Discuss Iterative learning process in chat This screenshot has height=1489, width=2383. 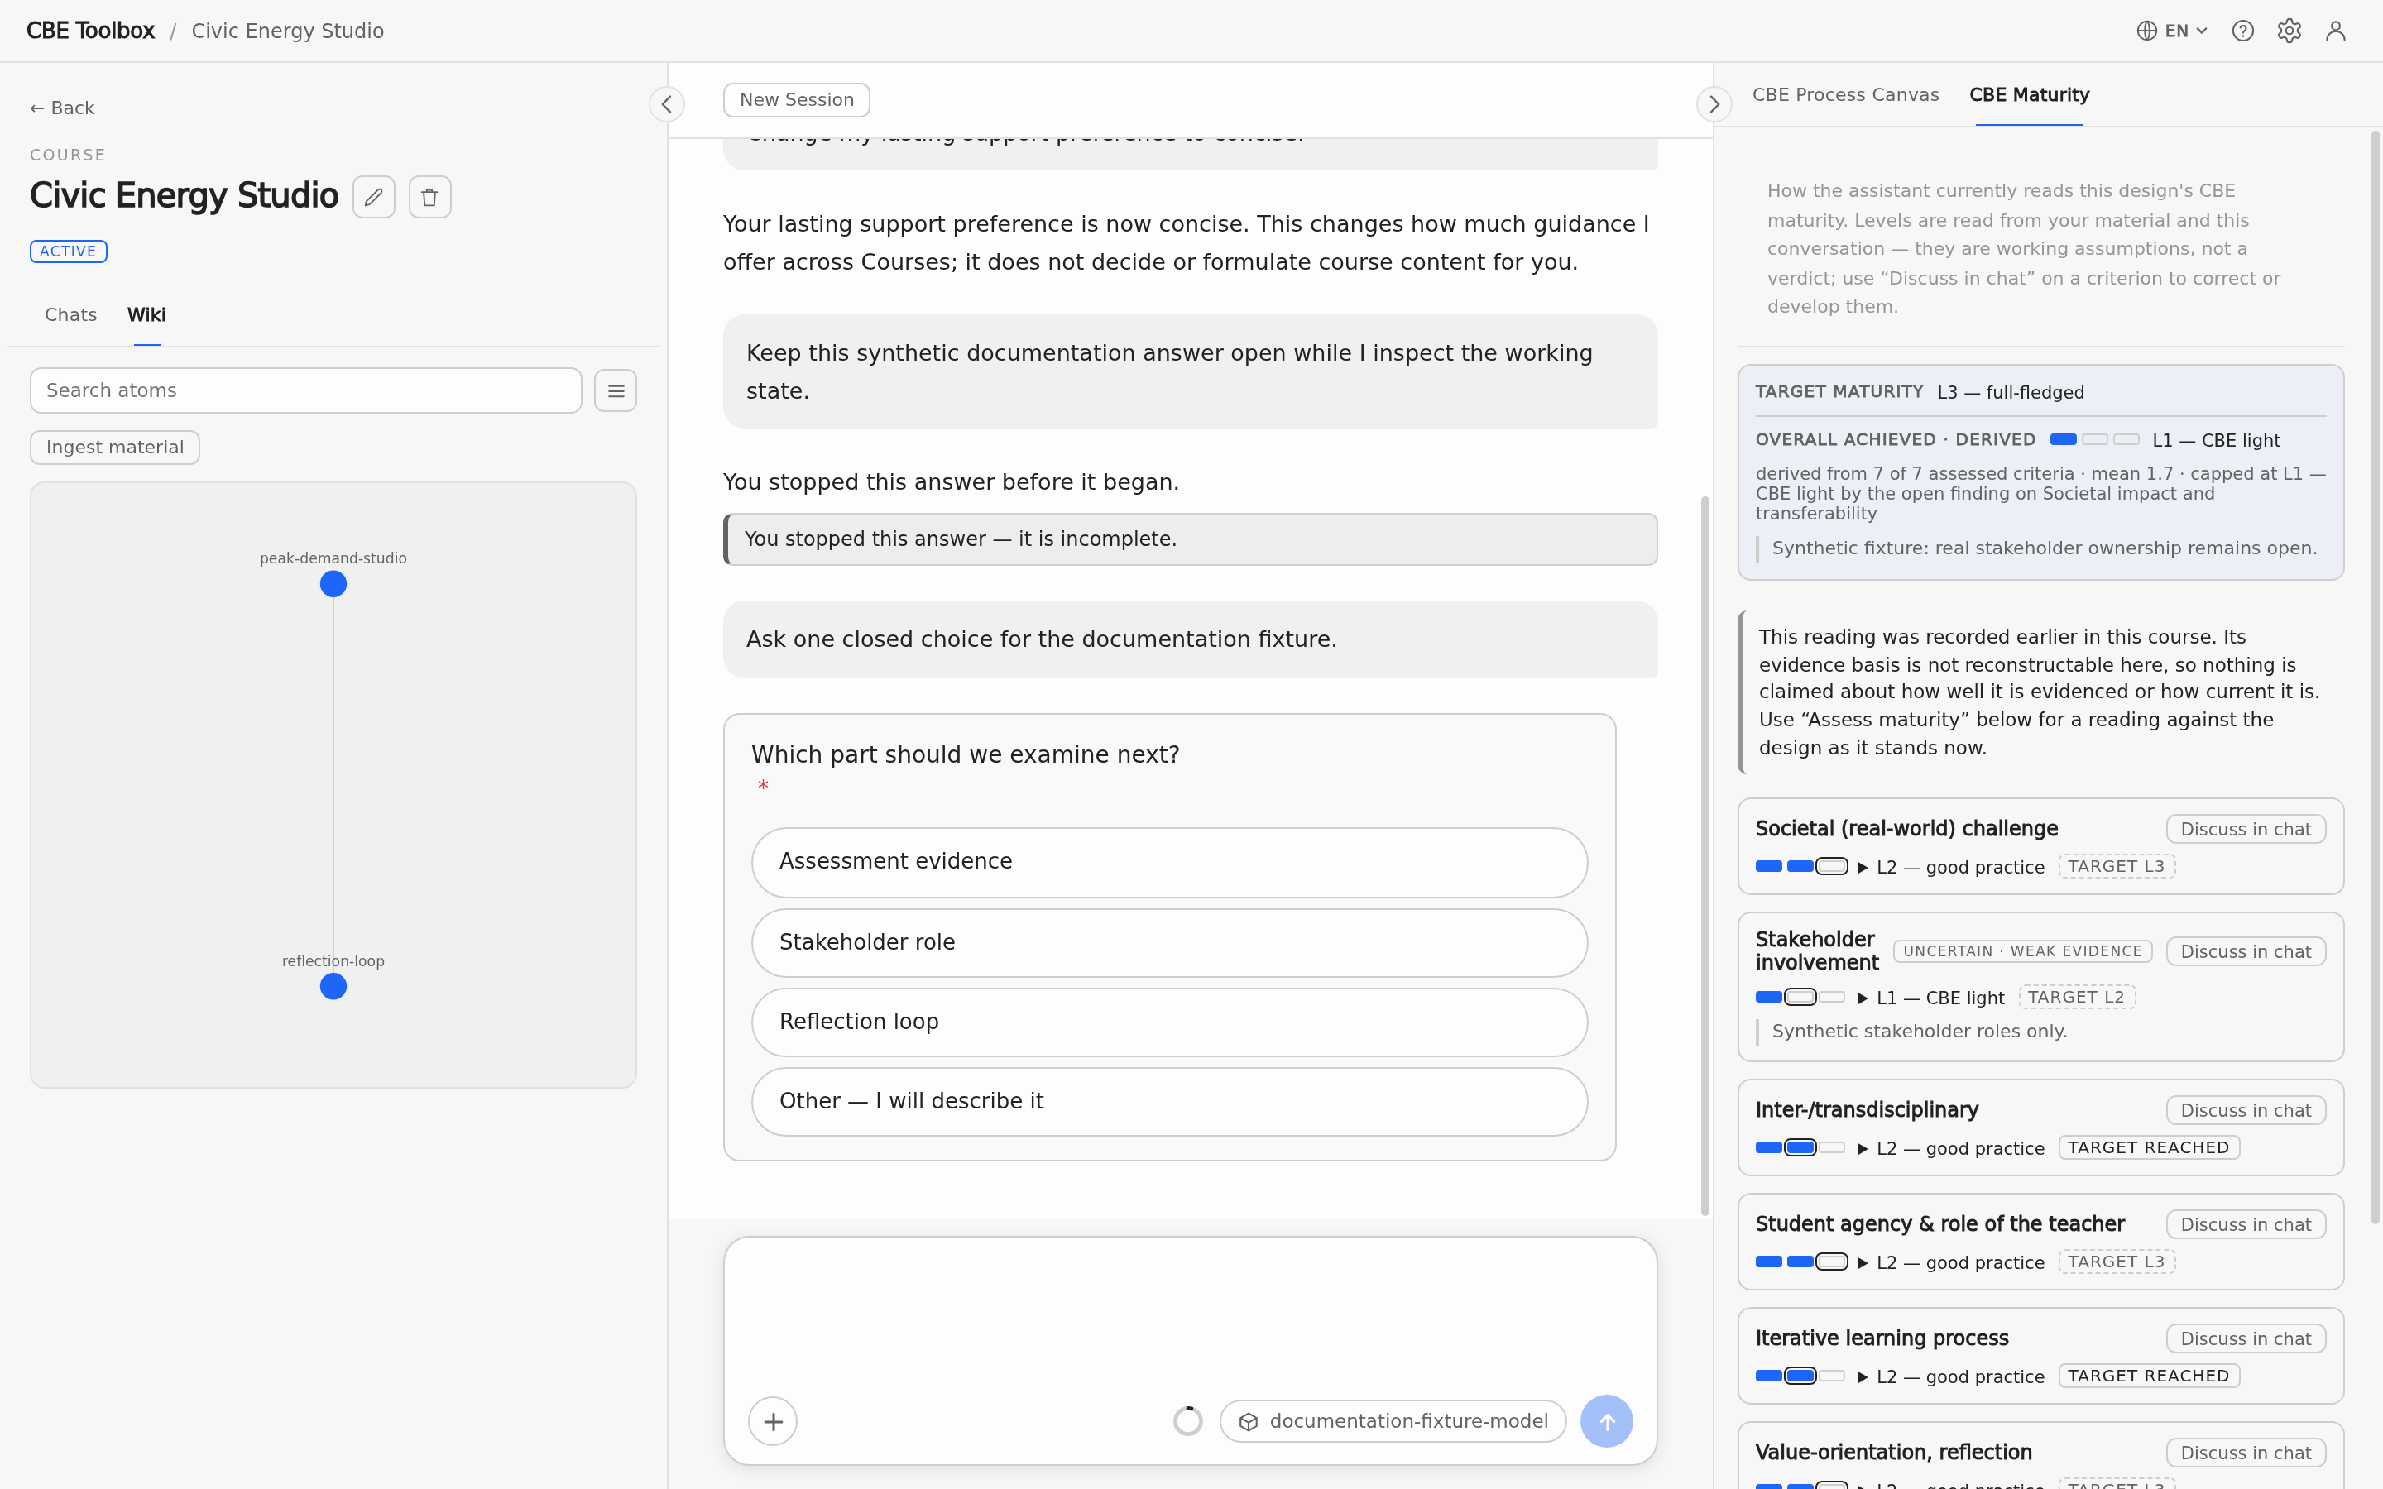pyautogui.click(x=2245, y=1338)
